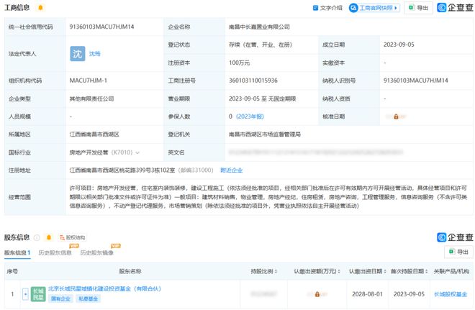Viewport: 475px width, 310px height.
Task: Select the 2023-09-05 至 无固定期限 business term
Action: pyautogui.click(x=263, y=99)
